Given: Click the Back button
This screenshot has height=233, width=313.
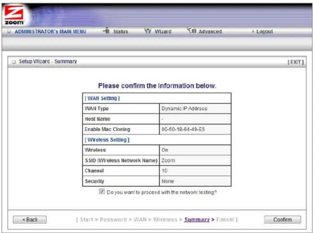Looking at the screenshot, I should [x=30, y=220].
